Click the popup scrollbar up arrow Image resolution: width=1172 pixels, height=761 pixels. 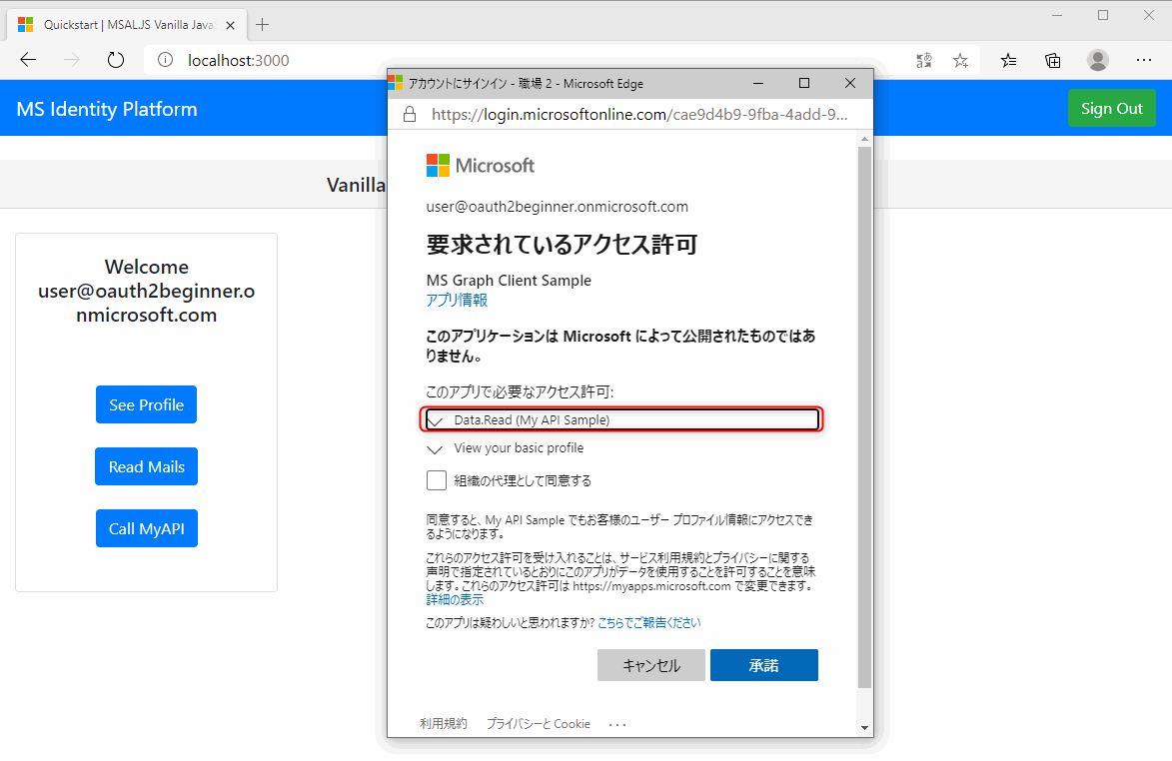(x=865, y=139)
